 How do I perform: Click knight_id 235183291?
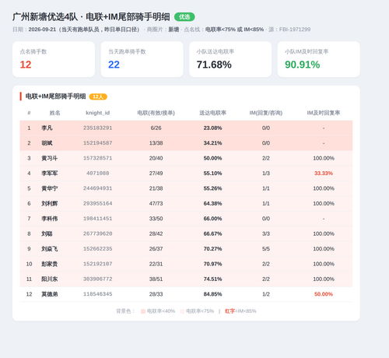[x=98, y=128]
